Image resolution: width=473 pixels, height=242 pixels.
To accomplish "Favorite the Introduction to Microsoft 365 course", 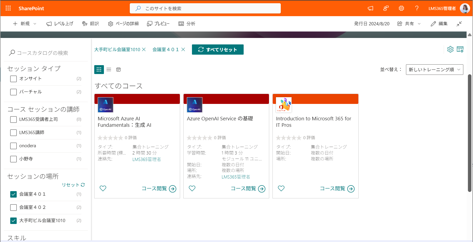I will click(281, 188).
